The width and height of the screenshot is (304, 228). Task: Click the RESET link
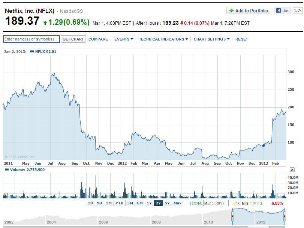pos(241,39)
